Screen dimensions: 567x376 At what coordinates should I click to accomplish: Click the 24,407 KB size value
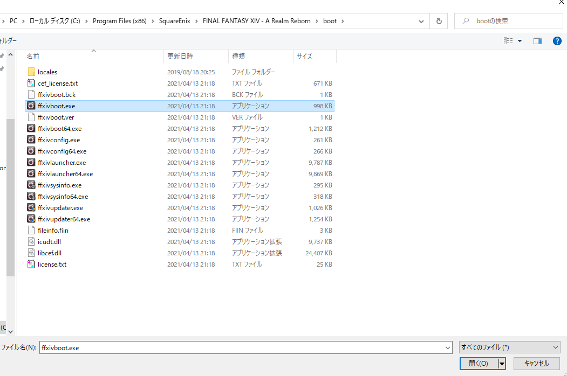319,253
